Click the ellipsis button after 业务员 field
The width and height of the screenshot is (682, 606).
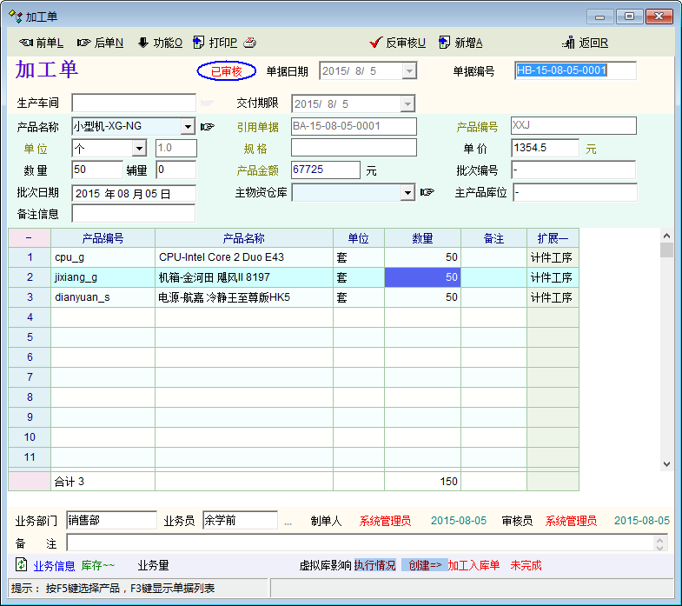pyautogui.click(x=288, y=522)
